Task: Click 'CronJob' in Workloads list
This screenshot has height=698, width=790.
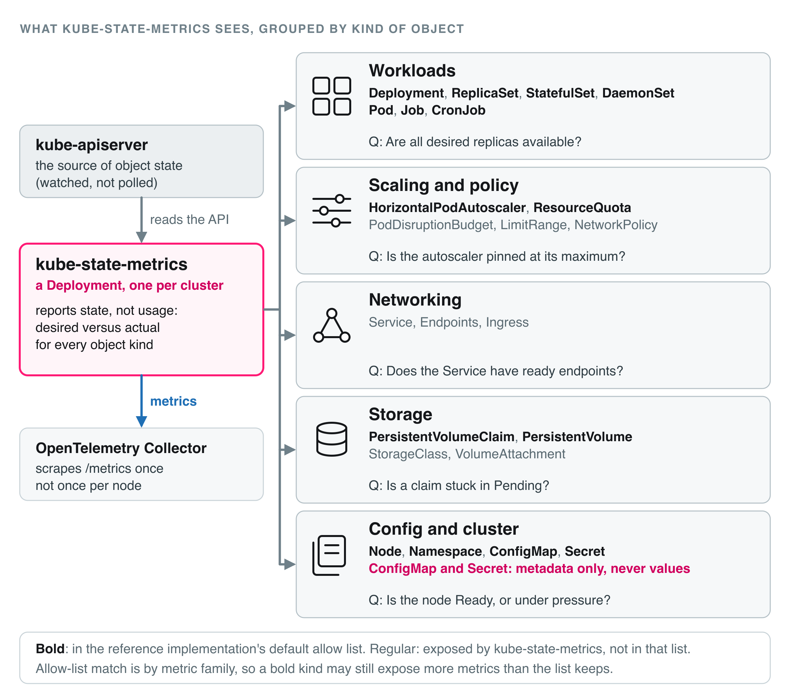Action: [459, 110]
